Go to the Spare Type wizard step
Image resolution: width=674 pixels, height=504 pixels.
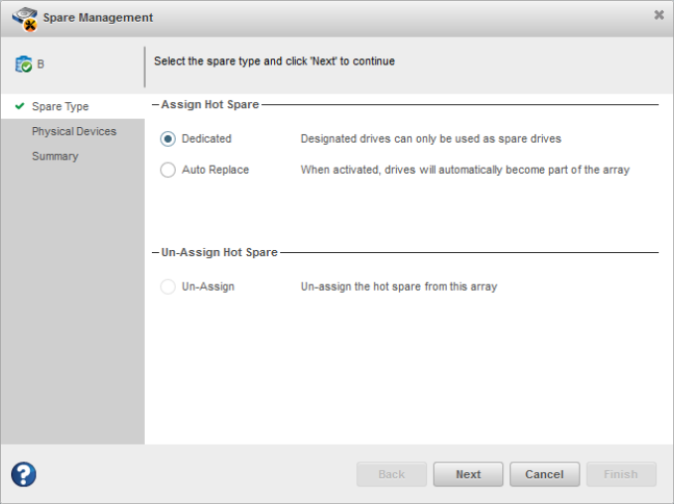click(60, 107)
